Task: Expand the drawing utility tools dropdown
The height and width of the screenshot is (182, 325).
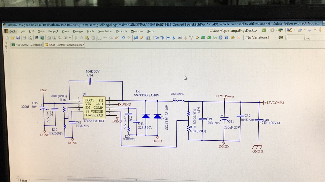Action: [x=295, y=31]
